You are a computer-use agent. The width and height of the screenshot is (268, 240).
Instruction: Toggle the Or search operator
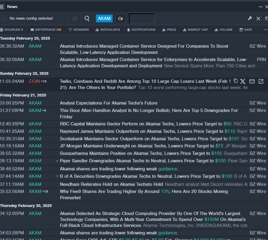pos(121,18)
